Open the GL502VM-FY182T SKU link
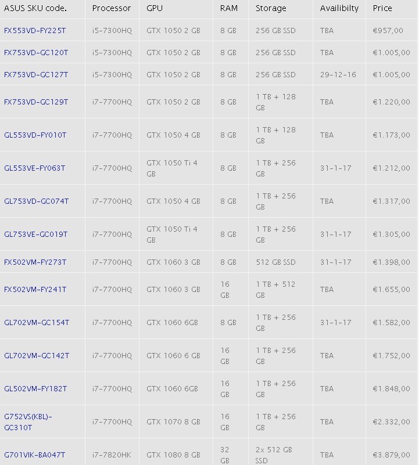The image size is (419, 465). [x=35, y=388]
